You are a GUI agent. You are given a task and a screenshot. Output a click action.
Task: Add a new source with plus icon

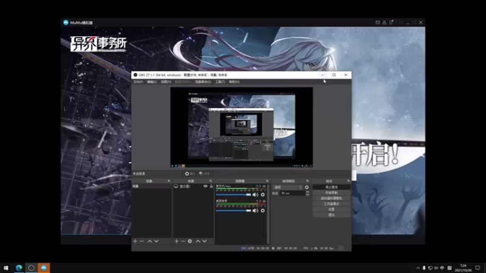tap(176, 241)
